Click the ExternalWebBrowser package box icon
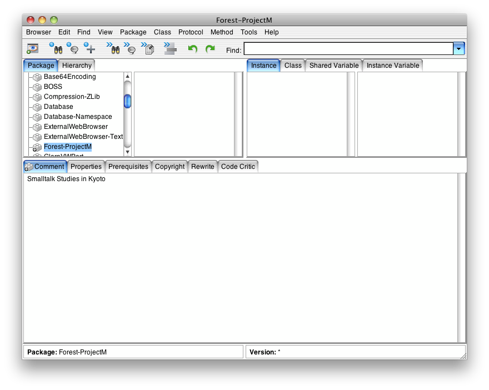The image size is (489, 390). (x=37, y=127)
